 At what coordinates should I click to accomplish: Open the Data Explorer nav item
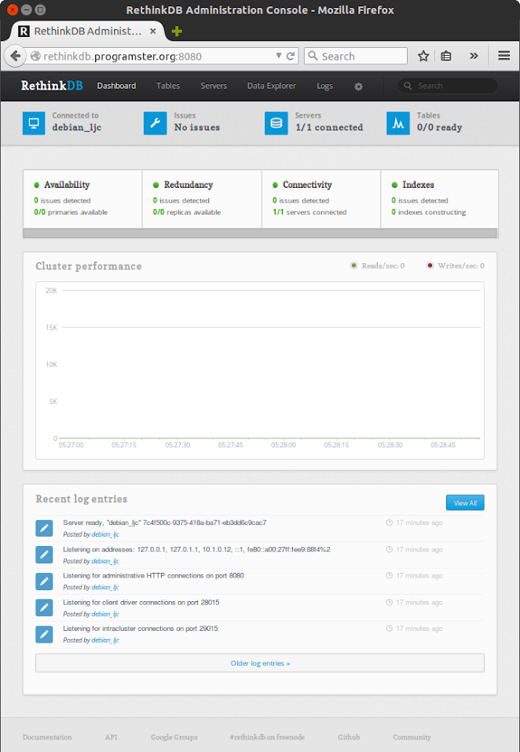pyautogui.click(x=272, y=86)
